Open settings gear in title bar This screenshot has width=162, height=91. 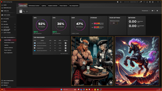[x=150, y=2]
